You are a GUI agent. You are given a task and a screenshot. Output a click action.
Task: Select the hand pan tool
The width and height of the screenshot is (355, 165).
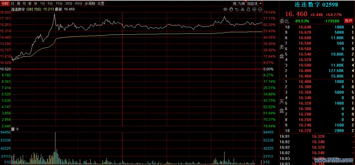pos(231,9)
